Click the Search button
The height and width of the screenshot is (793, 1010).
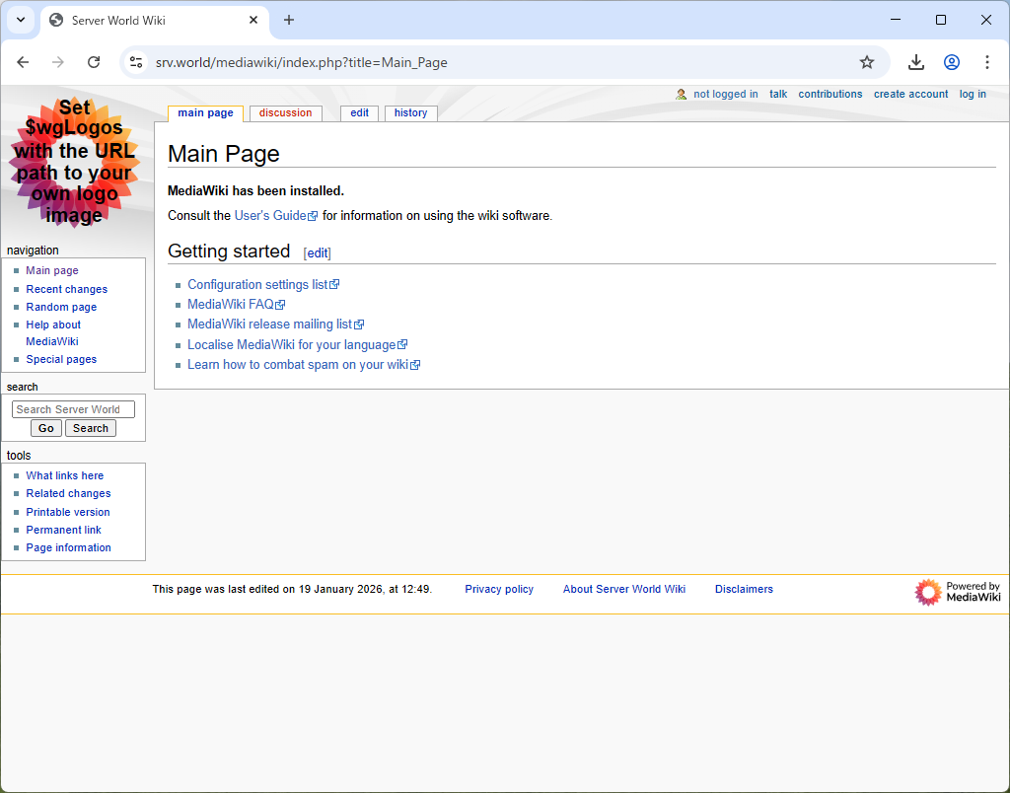pos(90,428)
